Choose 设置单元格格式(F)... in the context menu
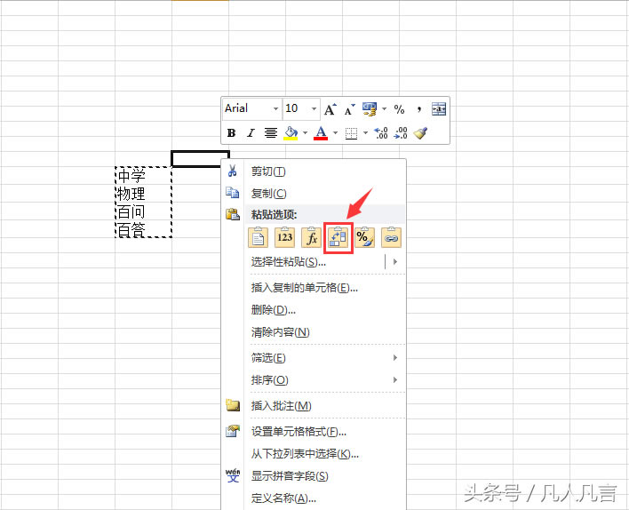Viewport: 629px width, 510px height. [299, 432]
